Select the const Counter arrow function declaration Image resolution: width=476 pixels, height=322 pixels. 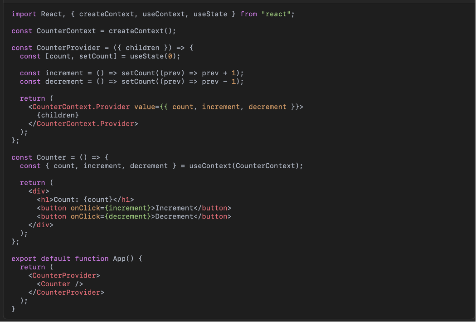(x=59, y=157)
